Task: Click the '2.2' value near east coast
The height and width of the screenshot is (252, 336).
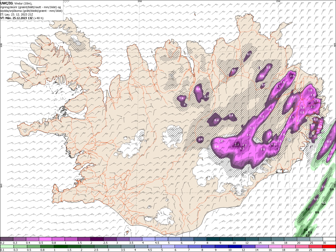Action: [313, 107]
